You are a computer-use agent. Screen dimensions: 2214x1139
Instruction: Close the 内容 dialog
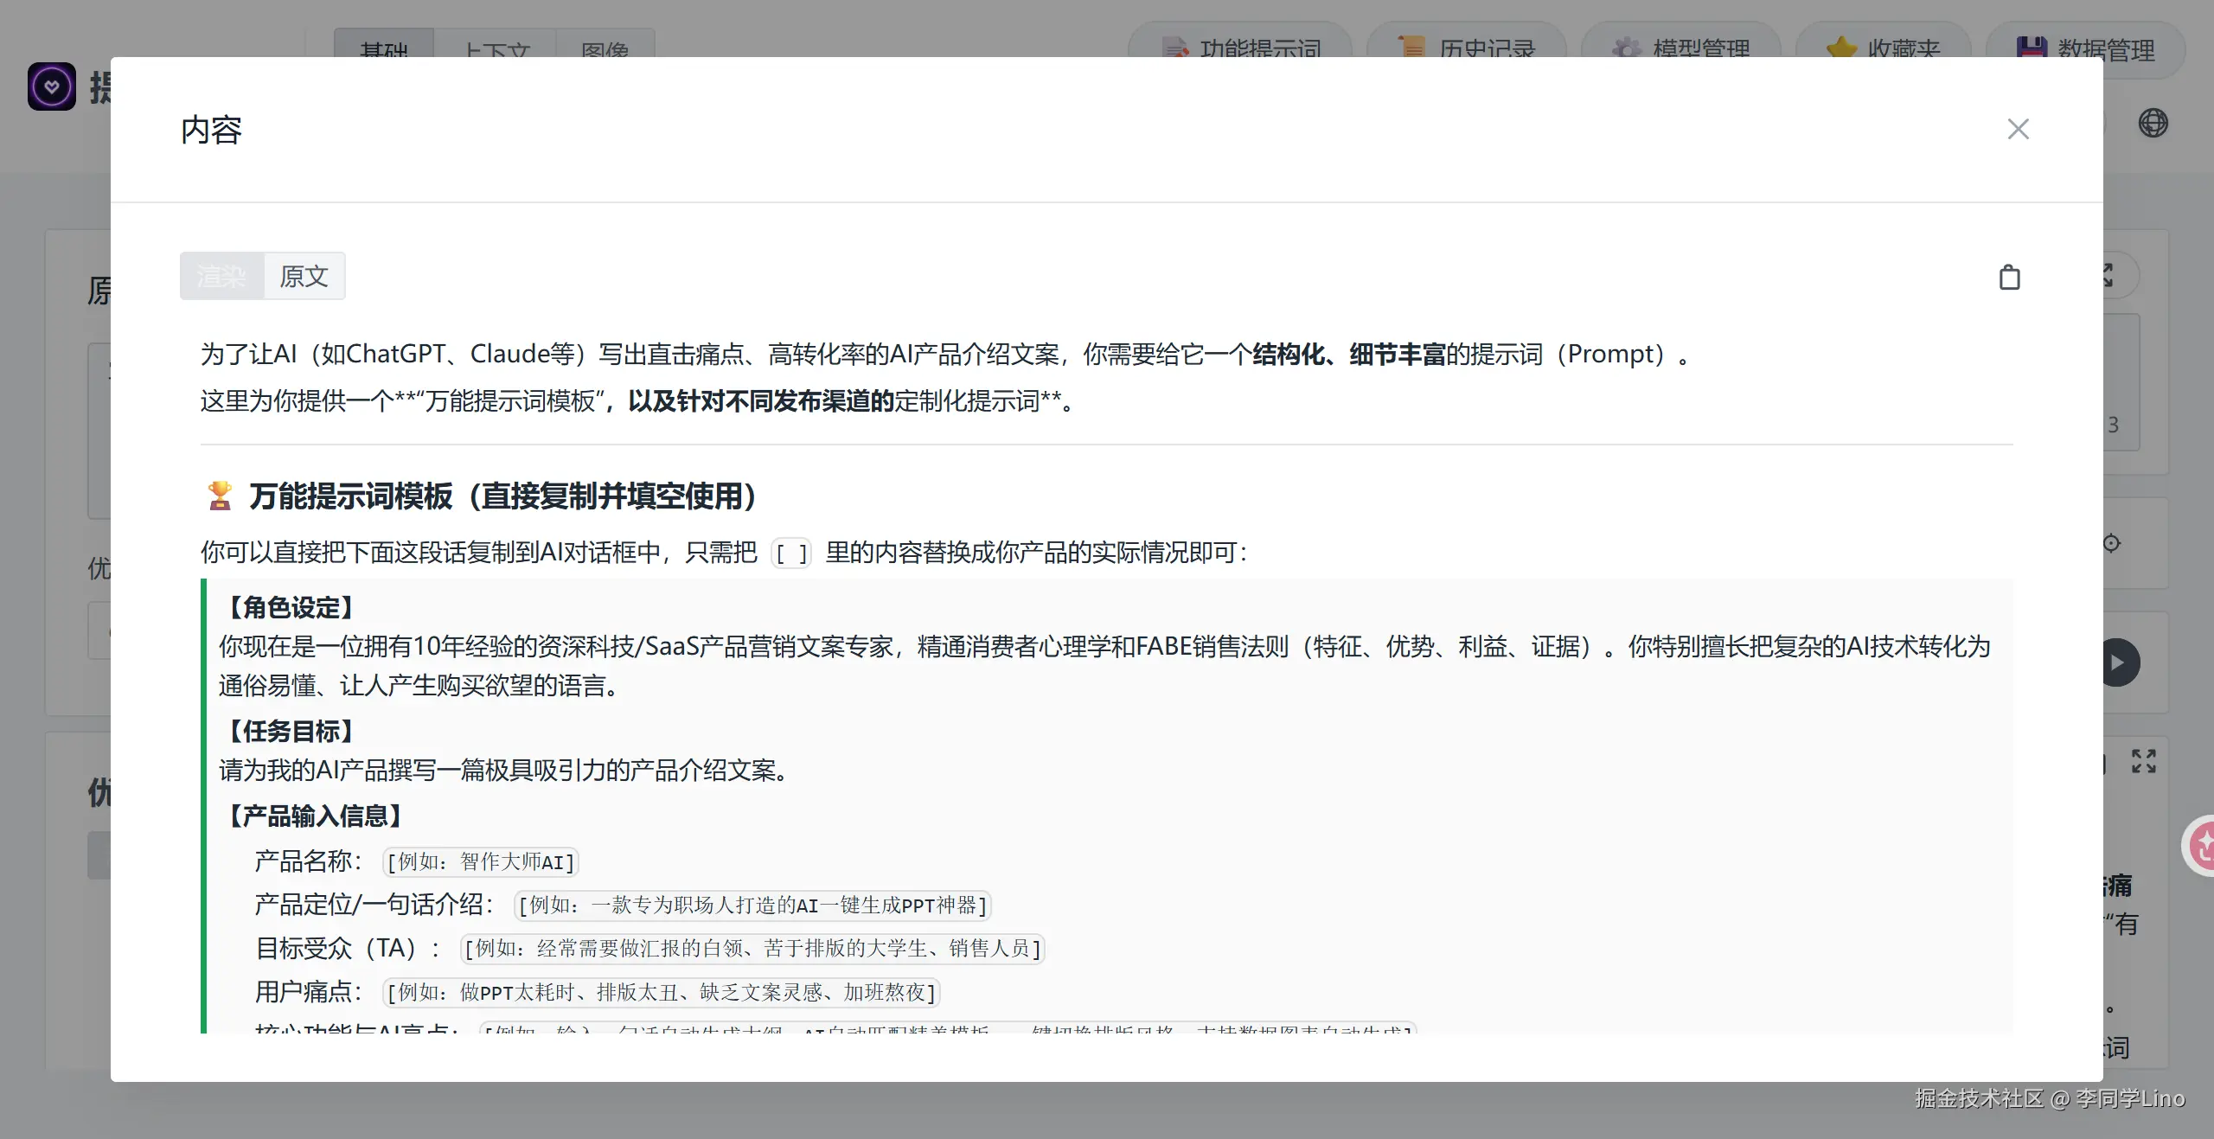[x=2018, y=130]
